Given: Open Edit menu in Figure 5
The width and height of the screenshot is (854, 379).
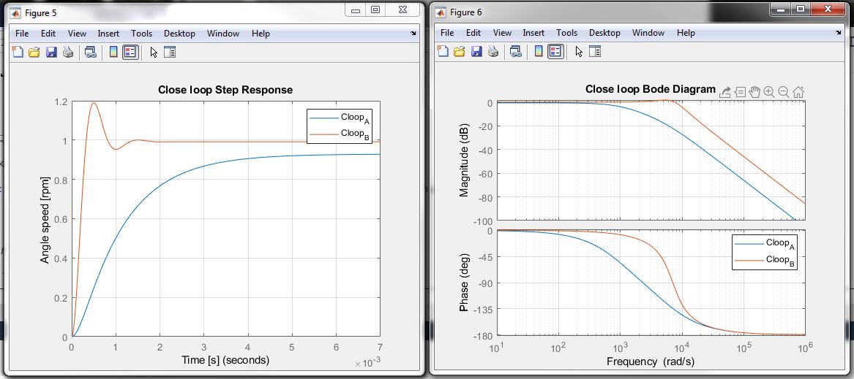Looking at the screenshot, I should click(48, 34).
